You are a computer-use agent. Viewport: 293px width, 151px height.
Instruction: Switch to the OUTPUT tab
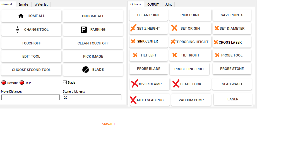(153, 4)
